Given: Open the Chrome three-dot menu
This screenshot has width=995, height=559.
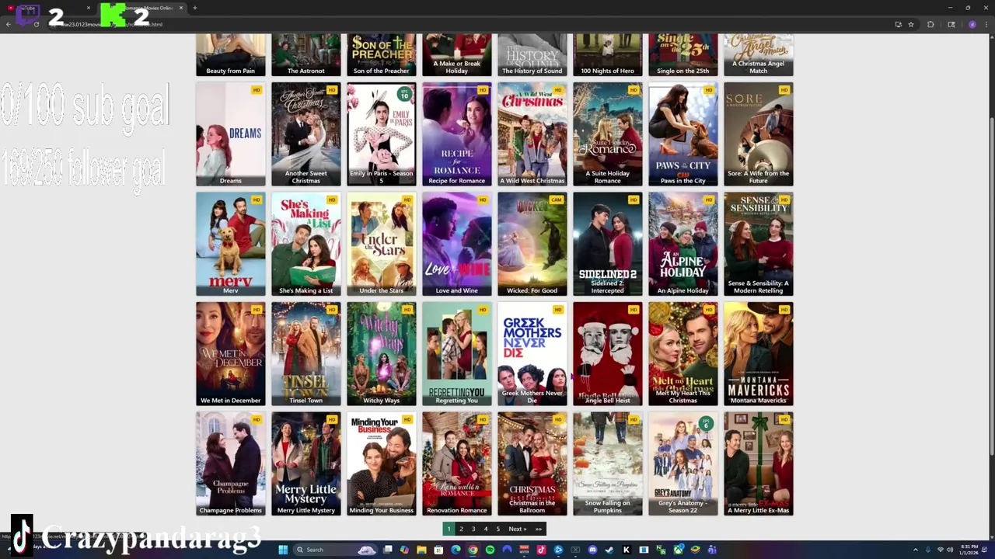Looking at the screenshot, I should click(x=986, y=24).
